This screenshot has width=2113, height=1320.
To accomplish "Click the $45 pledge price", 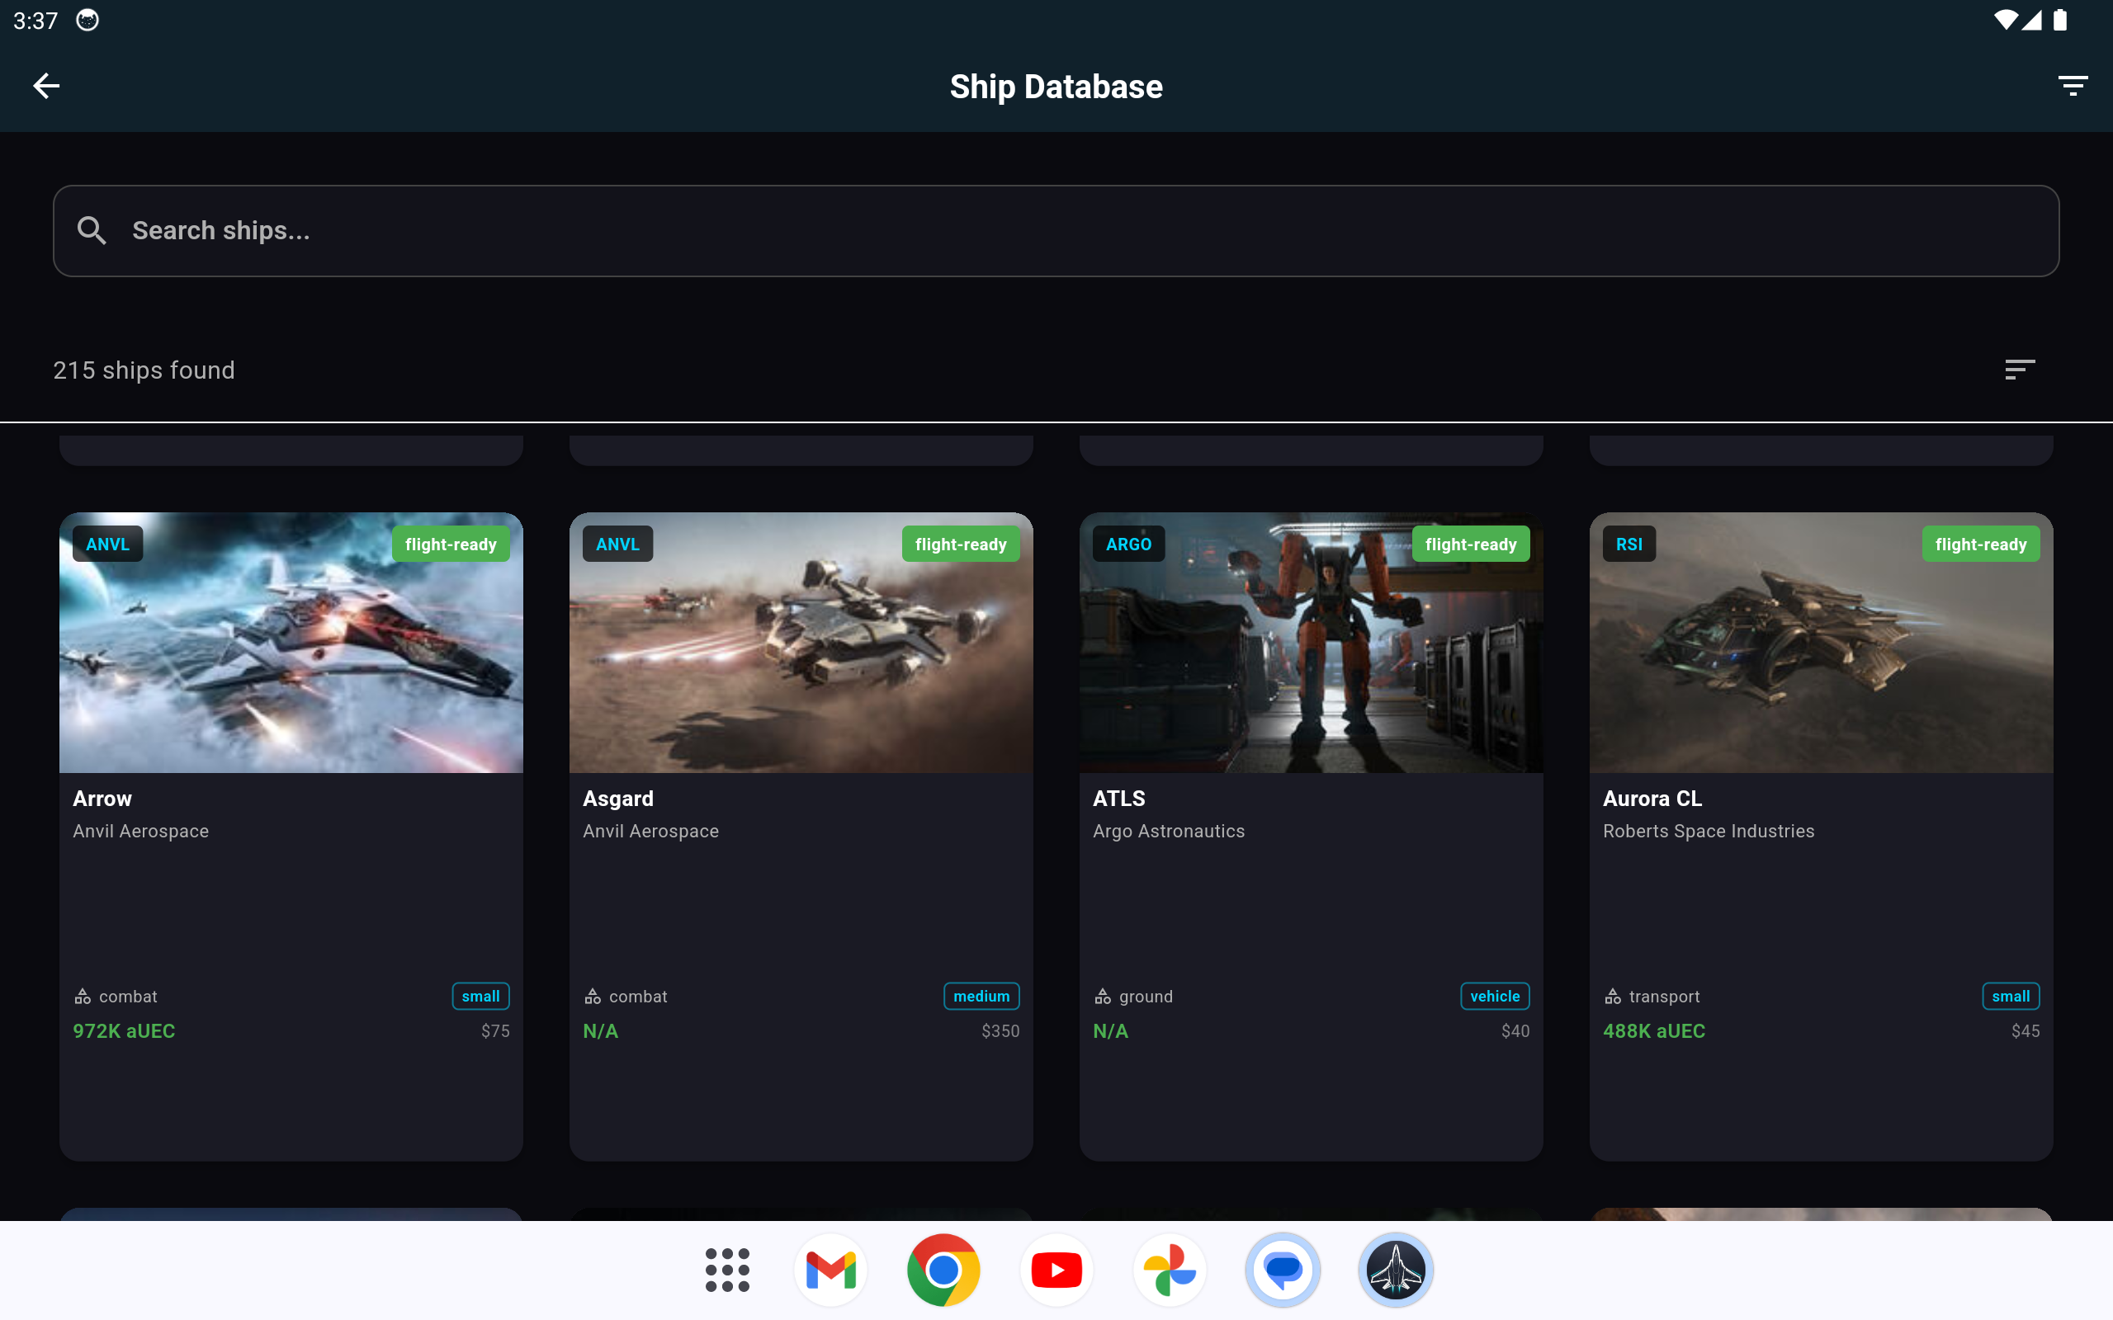I will (x=2025, y=1031).
